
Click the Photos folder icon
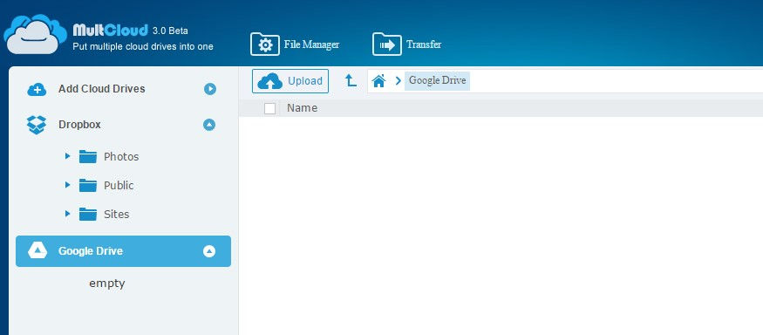pos(88,157)
